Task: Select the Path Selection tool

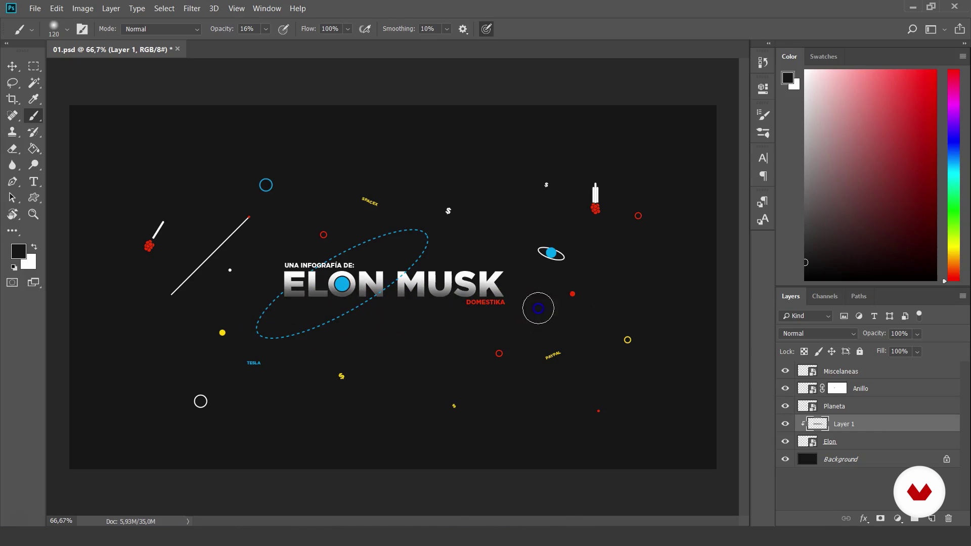Action: (x=12, y=198)
